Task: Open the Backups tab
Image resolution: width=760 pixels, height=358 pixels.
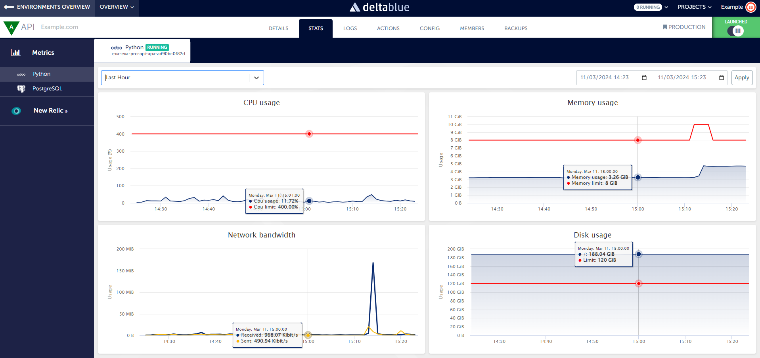Action: coord(515,29)
